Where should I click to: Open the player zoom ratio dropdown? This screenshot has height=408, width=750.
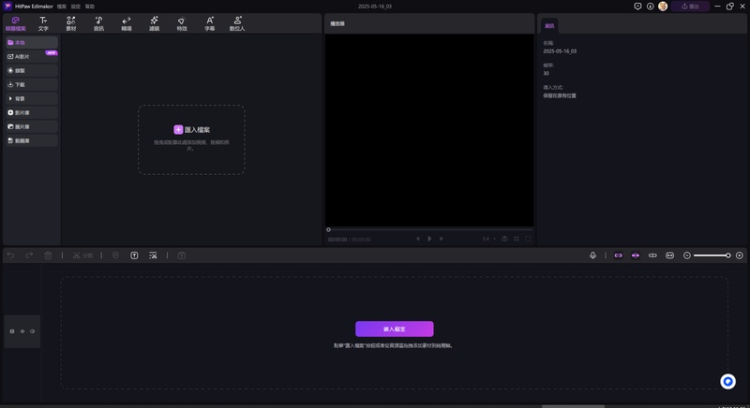click(488, 239)
